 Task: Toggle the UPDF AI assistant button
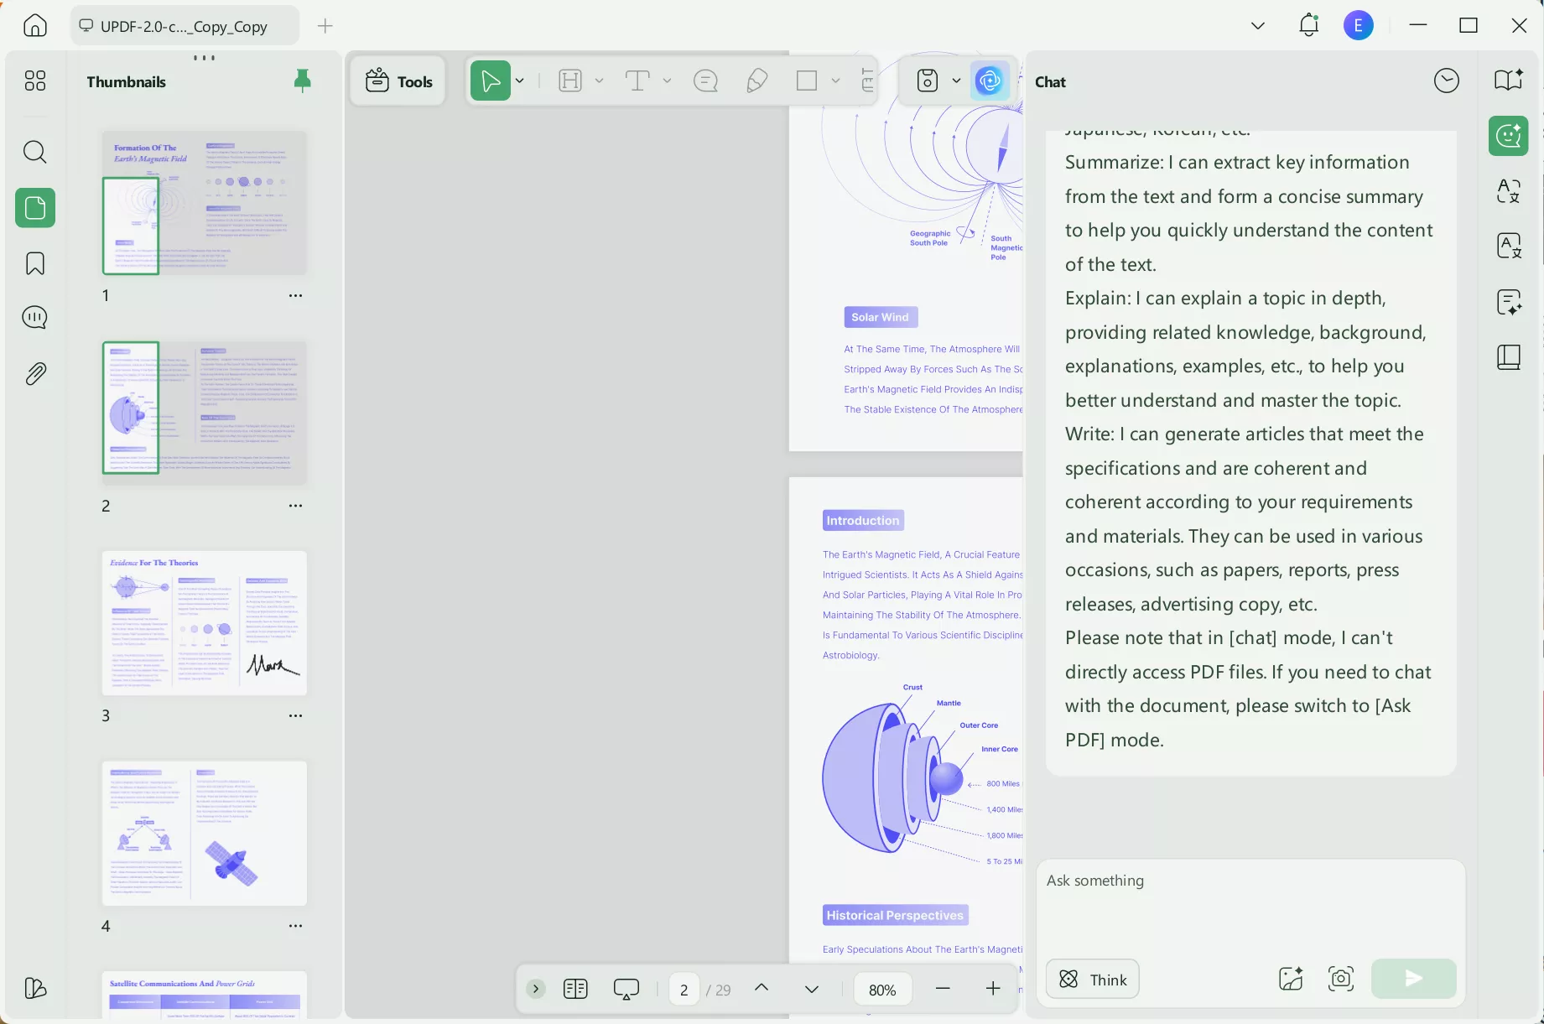[x=990, y=81]
